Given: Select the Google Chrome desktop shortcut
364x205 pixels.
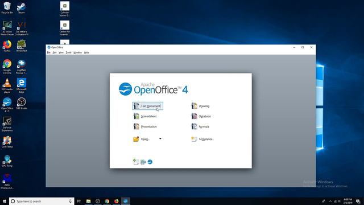Looking at the screenshot, I should click(x=7, y=67).
